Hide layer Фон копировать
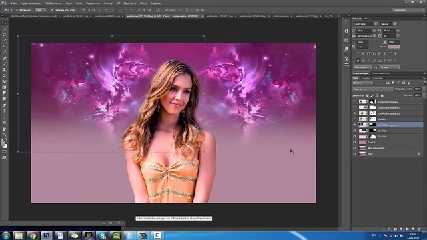 click(x=354, y=148)
